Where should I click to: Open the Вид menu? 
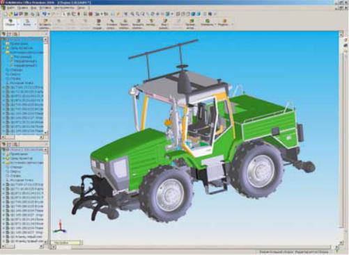click(33, 8)
